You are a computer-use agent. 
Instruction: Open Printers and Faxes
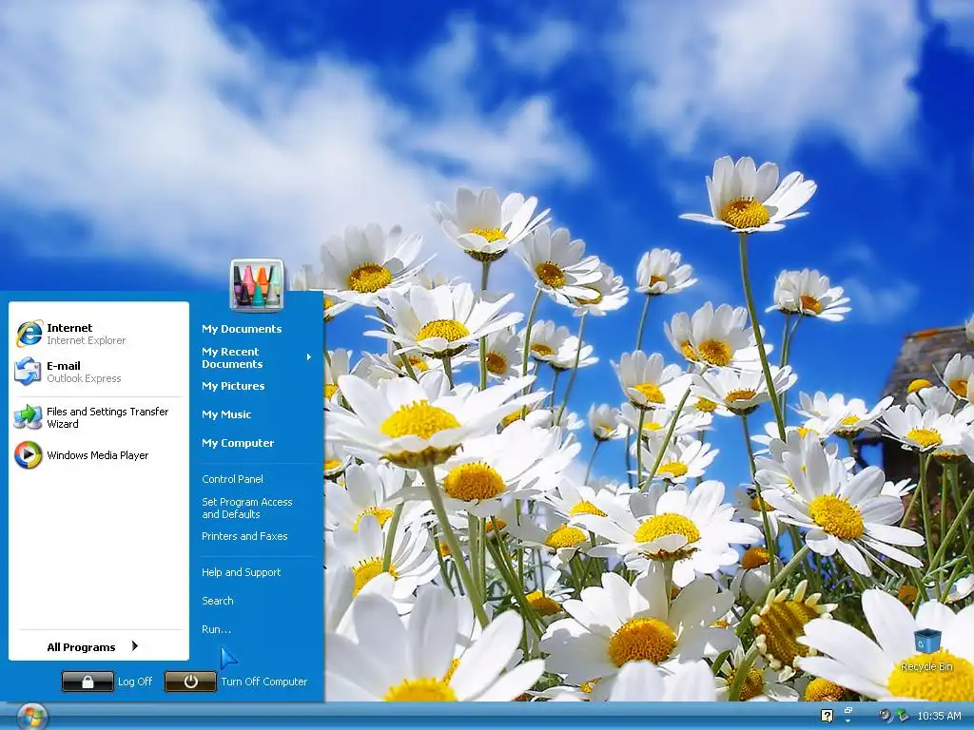click(x=244, y=536)
